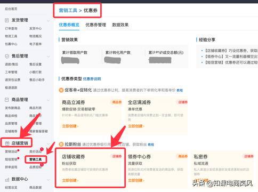Open the 【店铺收藏券】 experience article
The image size is (258, 192).
(x=231, y=51)
